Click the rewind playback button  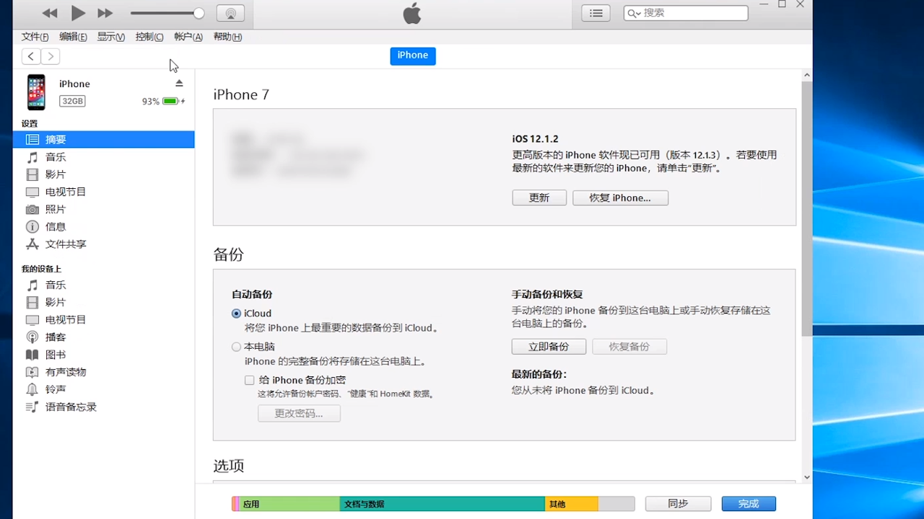point(50,13)
